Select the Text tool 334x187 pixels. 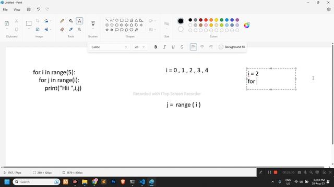click(x=79, y=21)
